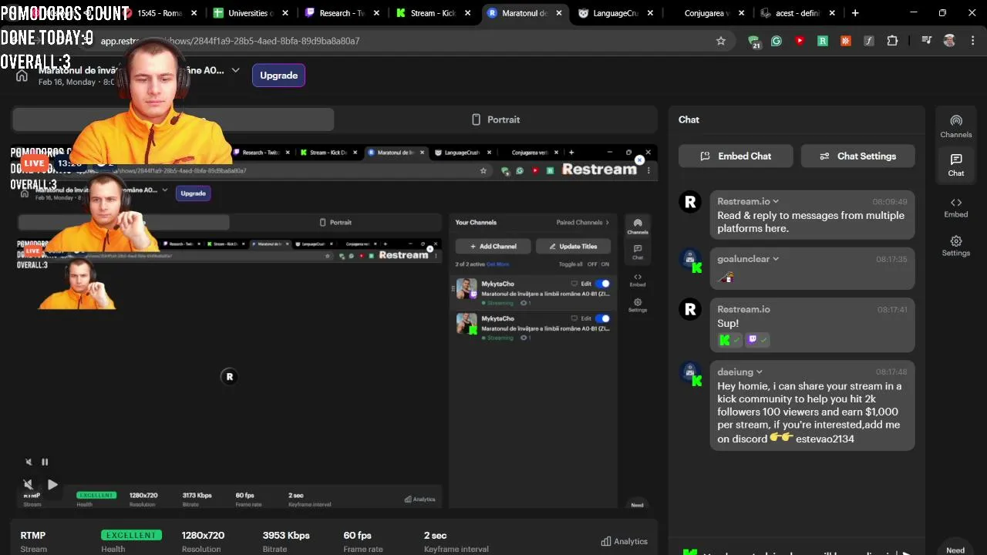Click the 3953 Kbps bitrate value
987x555 pixels.
tap(286, 535)
